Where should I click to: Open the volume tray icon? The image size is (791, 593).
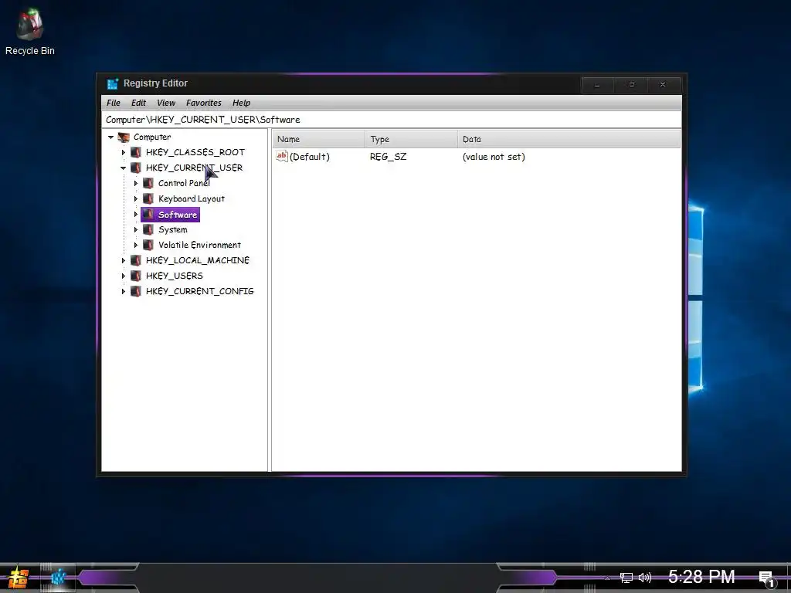point(645,578)
